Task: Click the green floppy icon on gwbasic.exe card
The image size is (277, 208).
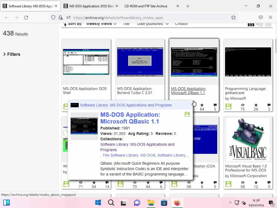Action: pyautogui.click(x=228, y=107)
